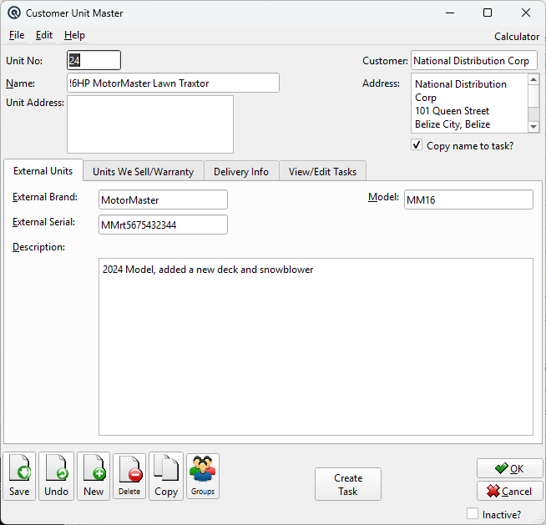Create a new unit with New icon

coord(94,476)
